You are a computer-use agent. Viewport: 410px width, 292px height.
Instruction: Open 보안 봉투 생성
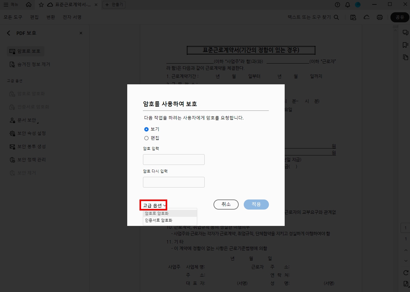(x=28, y=147)
